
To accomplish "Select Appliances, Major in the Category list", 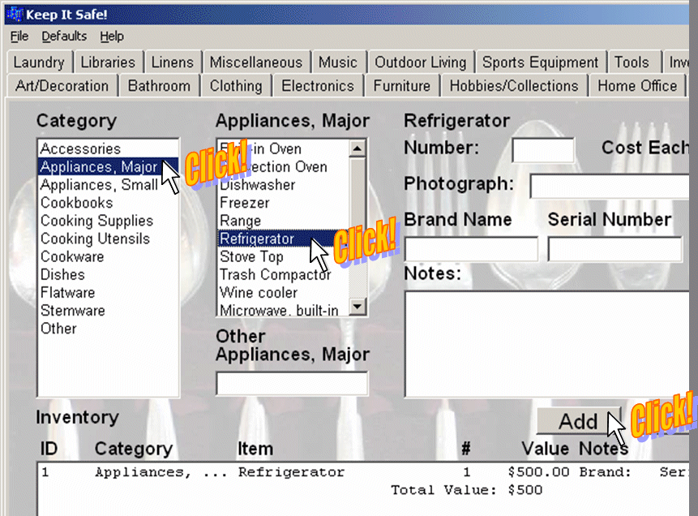I will click(x=108, y=166).
